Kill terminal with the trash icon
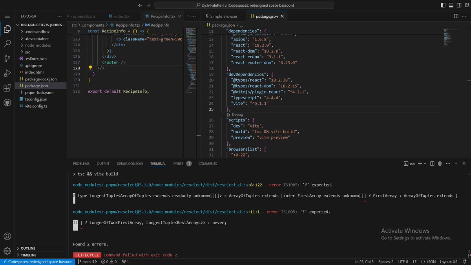The width and height of the screenshot is (471, 265). tap(440, 164)
